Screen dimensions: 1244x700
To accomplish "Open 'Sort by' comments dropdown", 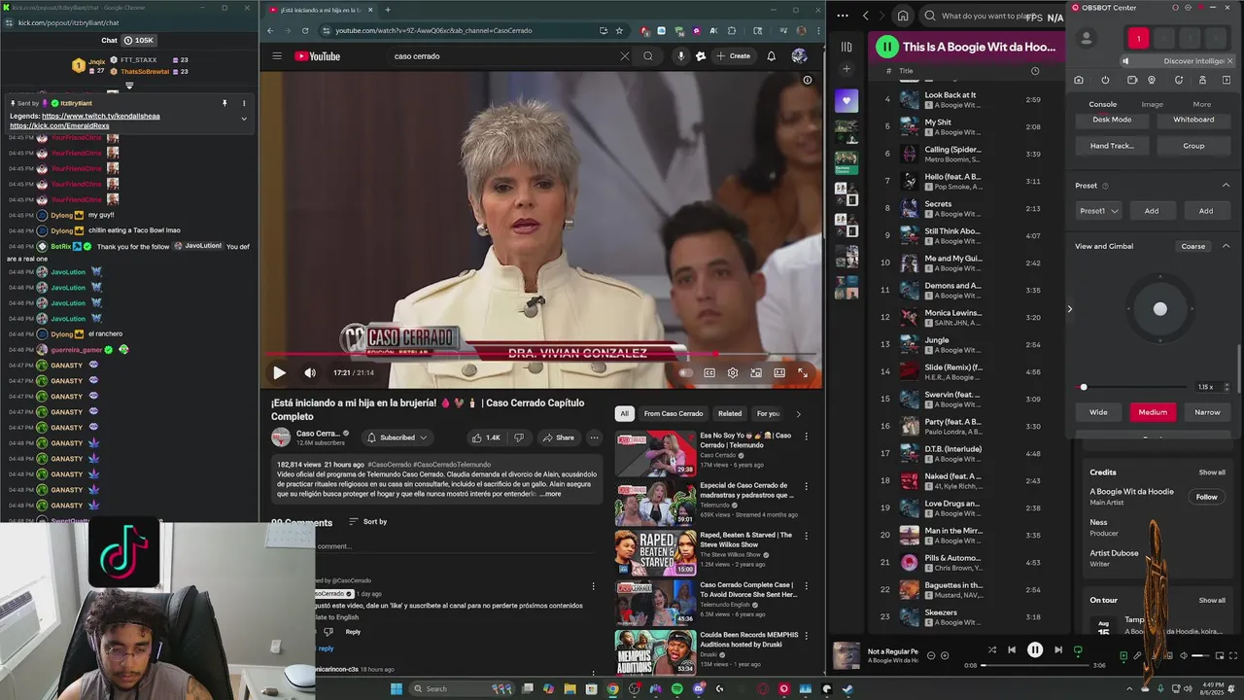I will (x=367, y=522).
